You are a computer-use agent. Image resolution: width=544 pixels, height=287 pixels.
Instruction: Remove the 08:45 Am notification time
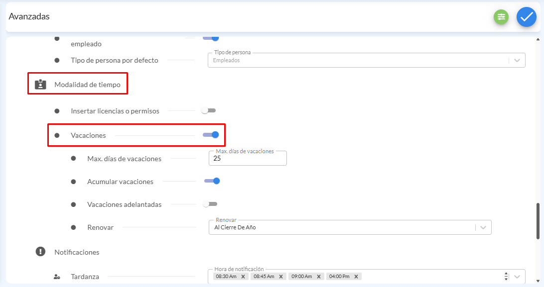(281, 277)
